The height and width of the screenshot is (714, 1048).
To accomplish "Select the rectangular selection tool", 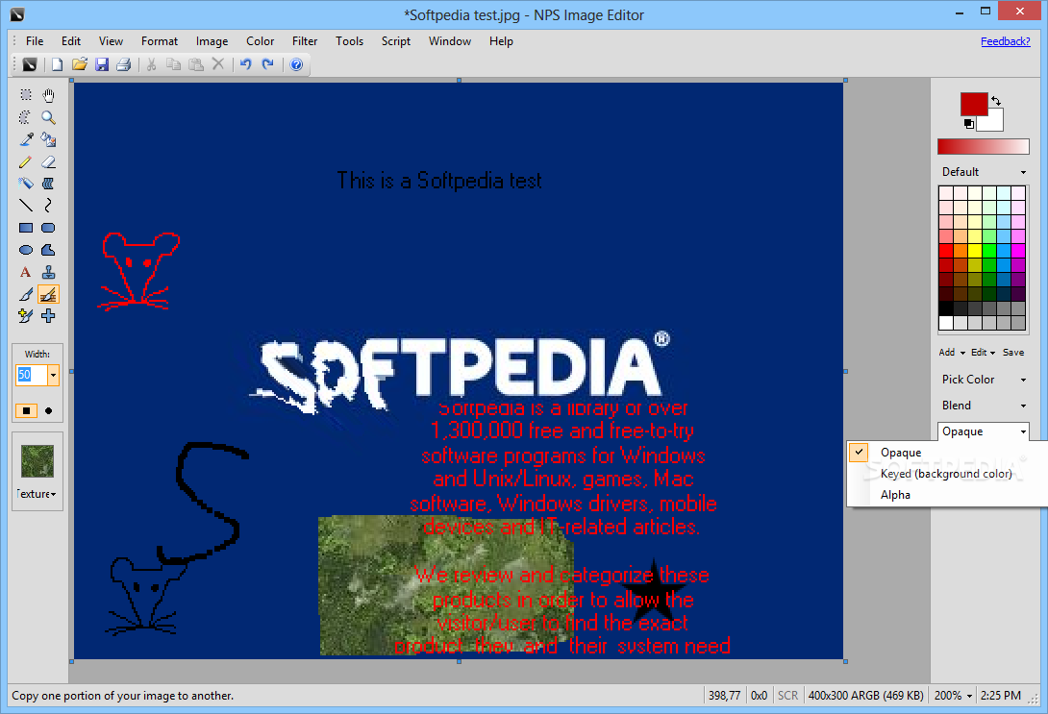I will point(25,95).
